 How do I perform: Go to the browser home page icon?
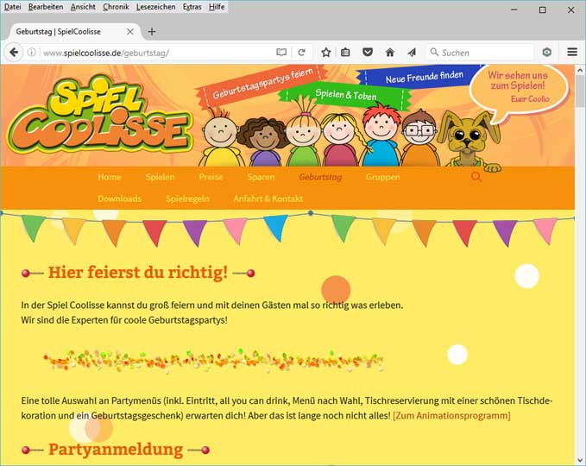[390, 53]
